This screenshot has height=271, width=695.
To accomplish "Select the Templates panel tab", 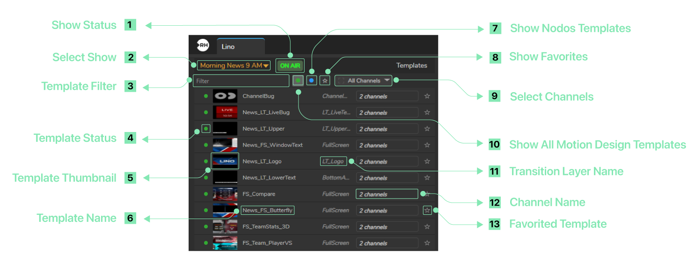I will (x=411, y=66).
